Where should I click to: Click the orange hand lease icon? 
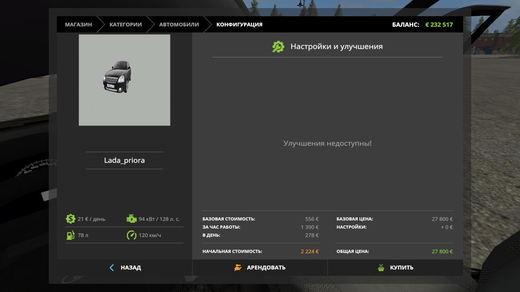[238, 268]
